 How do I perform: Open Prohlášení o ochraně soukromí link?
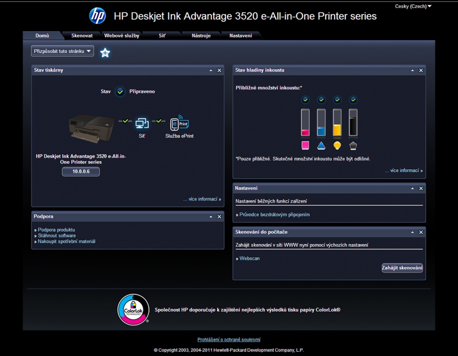point(229,340)
